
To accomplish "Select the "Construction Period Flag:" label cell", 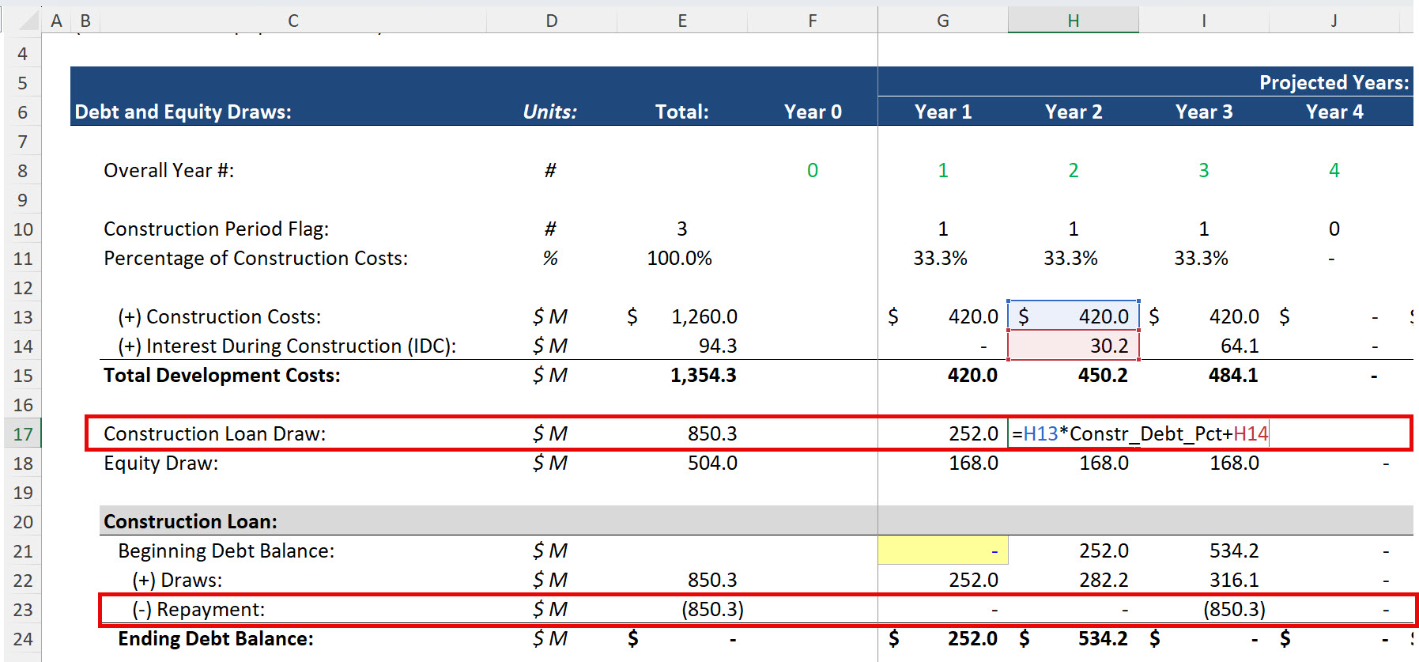I will 216,229.
